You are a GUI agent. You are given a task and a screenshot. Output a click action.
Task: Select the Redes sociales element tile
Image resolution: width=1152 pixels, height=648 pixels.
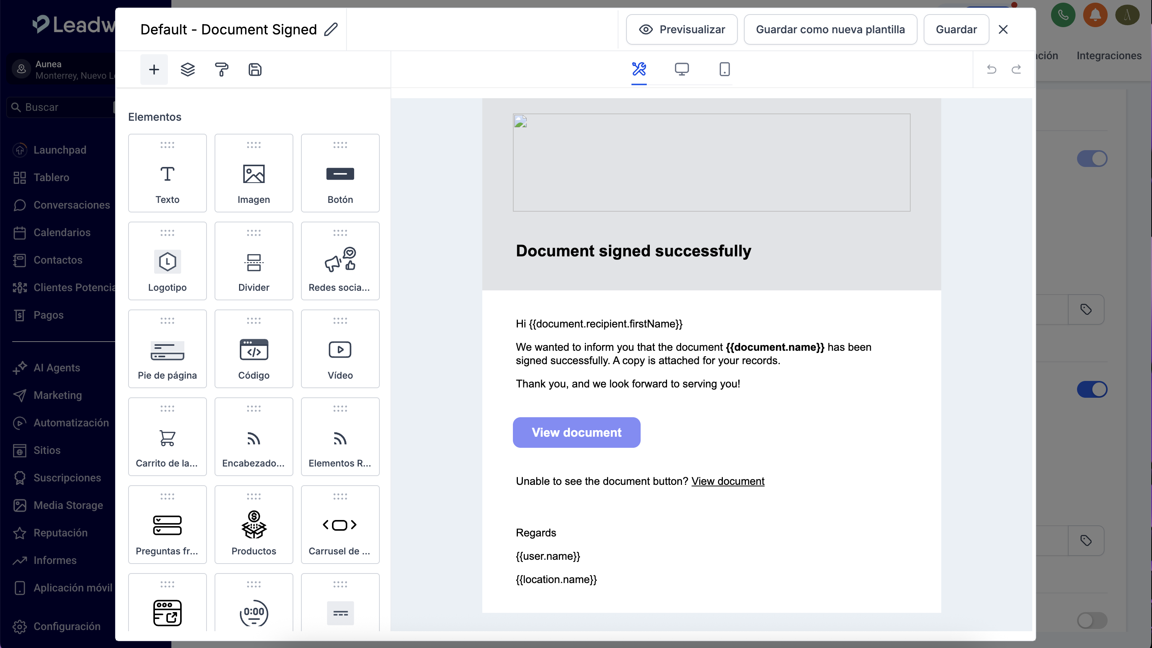tap(340, 261)
